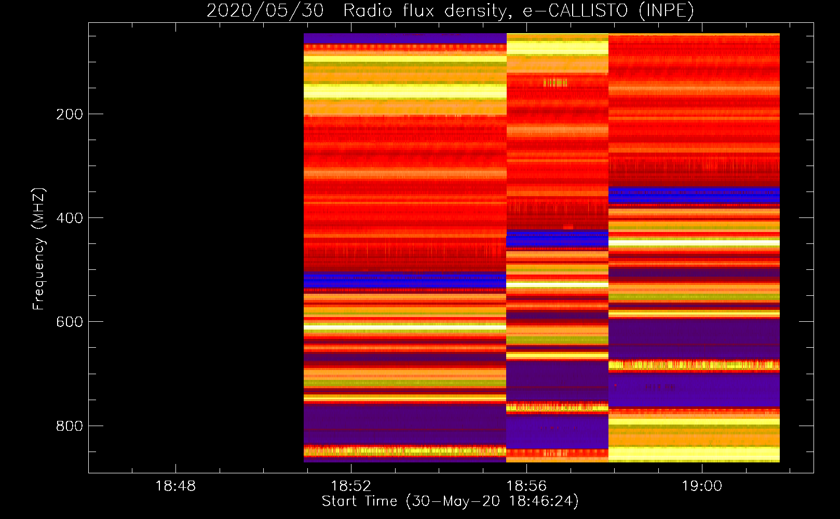
Task: Click the '800' frequency tick label
Action: (70, 426)
